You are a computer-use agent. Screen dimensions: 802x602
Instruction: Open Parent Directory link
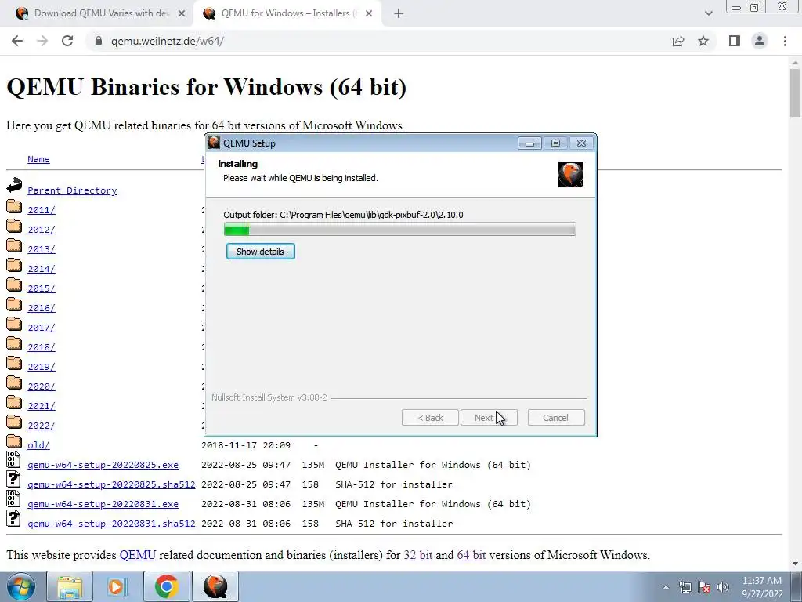click(72, 190)
